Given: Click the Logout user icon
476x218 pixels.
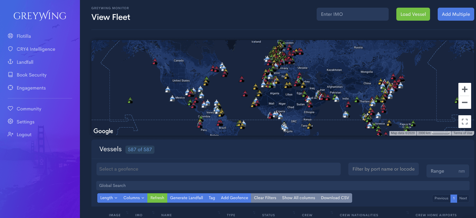Looking at the screenshot, I should click(10, 134).
